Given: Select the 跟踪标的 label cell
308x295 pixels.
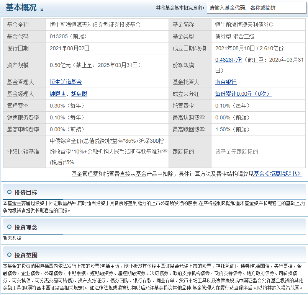Looking at the screenshot, I should 190,152.
